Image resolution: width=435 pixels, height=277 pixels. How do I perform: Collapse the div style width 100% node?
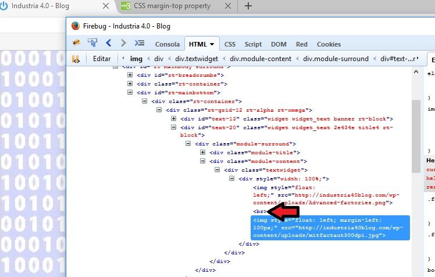point(232,179)
